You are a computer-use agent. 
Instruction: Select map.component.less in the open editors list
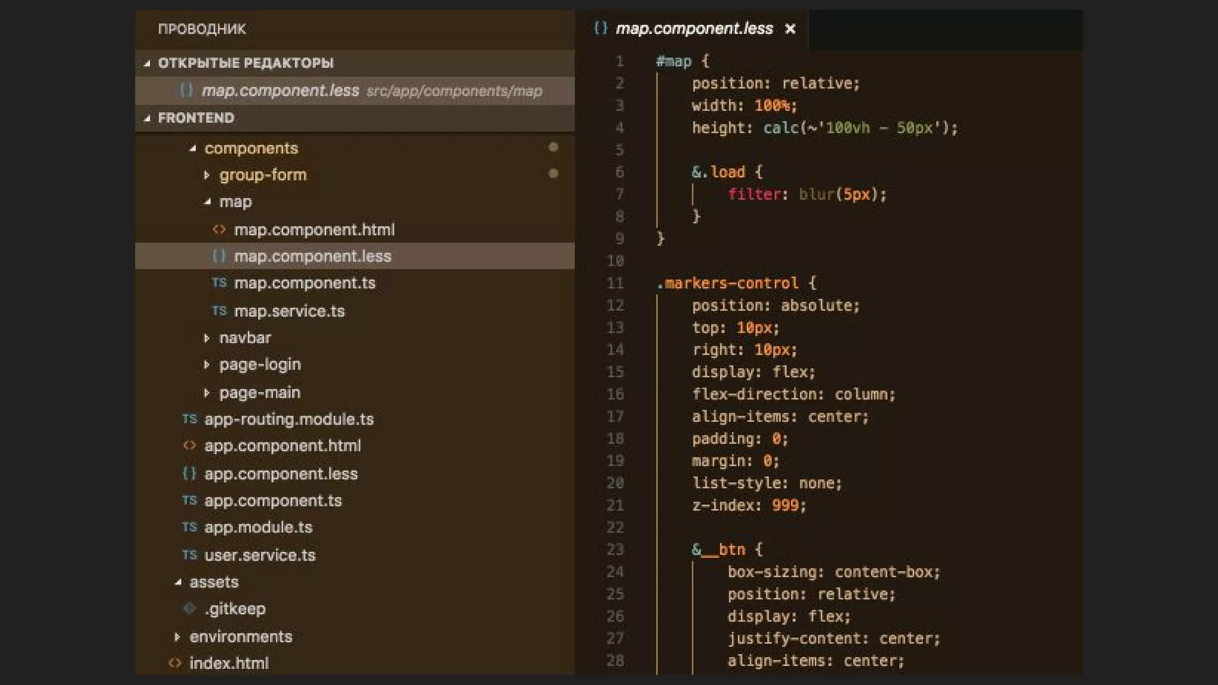tap(280, 90)
